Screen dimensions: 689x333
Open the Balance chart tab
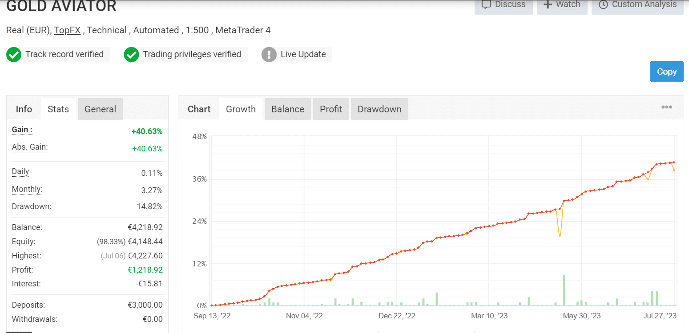pos(288,109)
